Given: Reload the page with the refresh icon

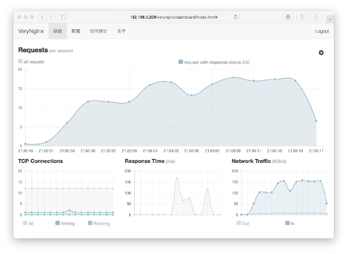Looking at the screenshot, I should click(x=235, y=17).
